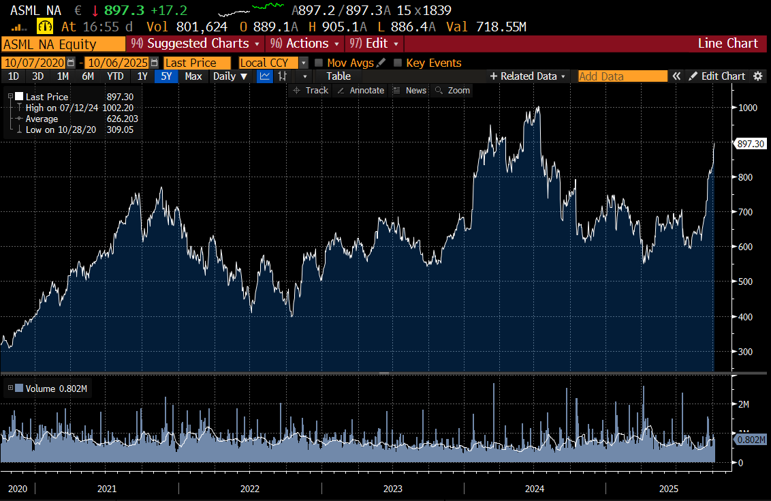Viewport: 771px width, 501px height.
Task: Collapse the Last Price legend tree
Action: (x=10, y=97)
